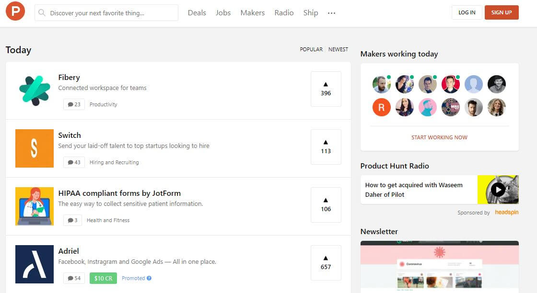The image size is (537, 293).
Task: Open Switch's orange product icon
Action: pyautogui.click(x=35, y=148)
